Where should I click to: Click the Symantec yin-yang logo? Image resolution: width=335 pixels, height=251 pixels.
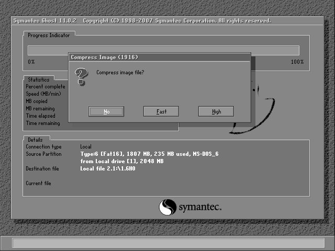(x=167, y=207)
